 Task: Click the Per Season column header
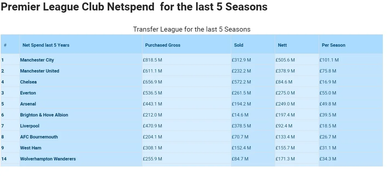click(334, 45)
